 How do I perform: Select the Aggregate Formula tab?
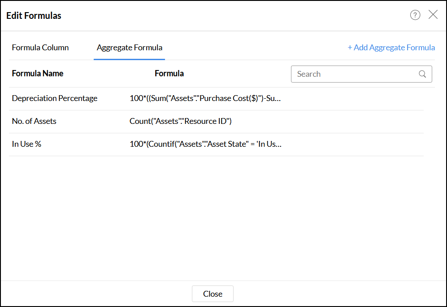click(x=130, y=48)
